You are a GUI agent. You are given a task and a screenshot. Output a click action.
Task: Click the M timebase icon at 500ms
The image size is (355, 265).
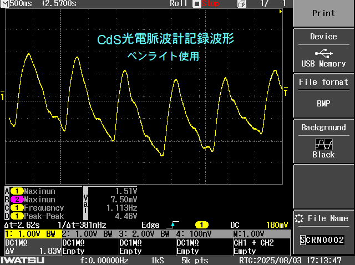coord(6,4)
